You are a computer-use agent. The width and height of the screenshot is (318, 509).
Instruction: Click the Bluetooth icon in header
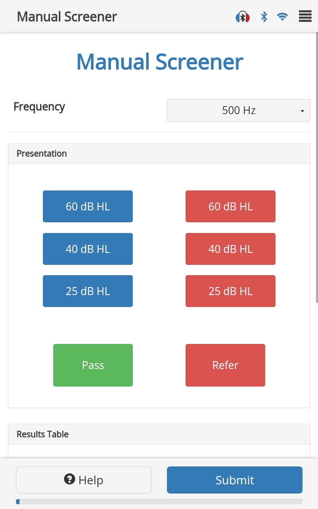(x=264, y=17)
